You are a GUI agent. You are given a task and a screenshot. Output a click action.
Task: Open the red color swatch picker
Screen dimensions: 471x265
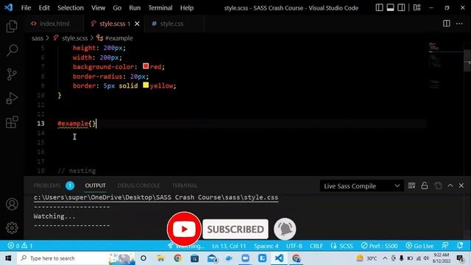click(x=146, y=66)
